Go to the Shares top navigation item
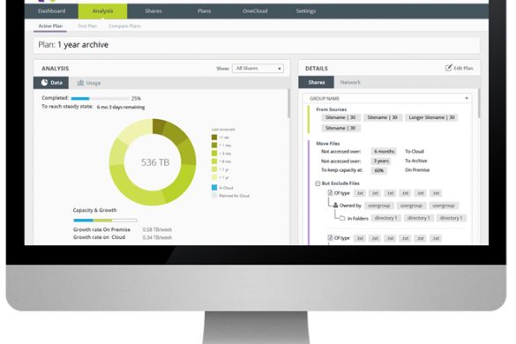The width and height of the screenshot is (516, 344). [153, 11]
